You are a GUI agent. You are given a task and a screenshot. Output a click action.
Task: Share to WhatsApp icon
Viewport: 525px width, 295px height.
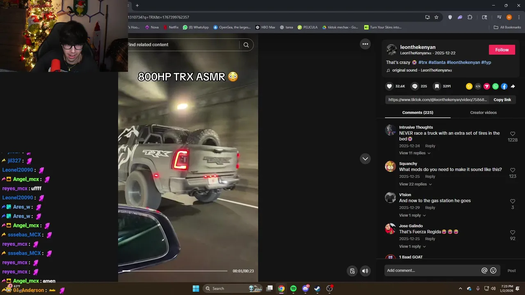(495, 86)
